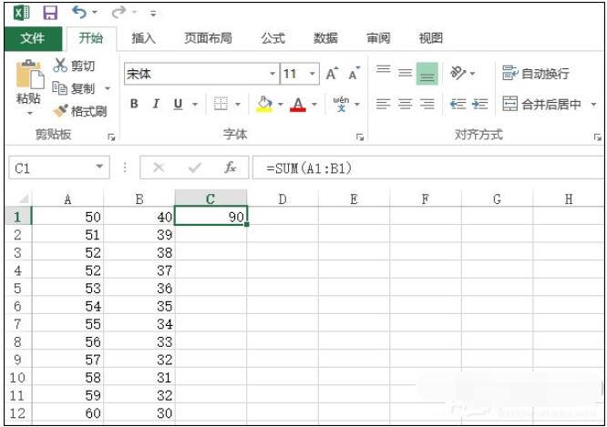Expand the font size 11 dropdown

pyautogui.click(x=312, y=74)
